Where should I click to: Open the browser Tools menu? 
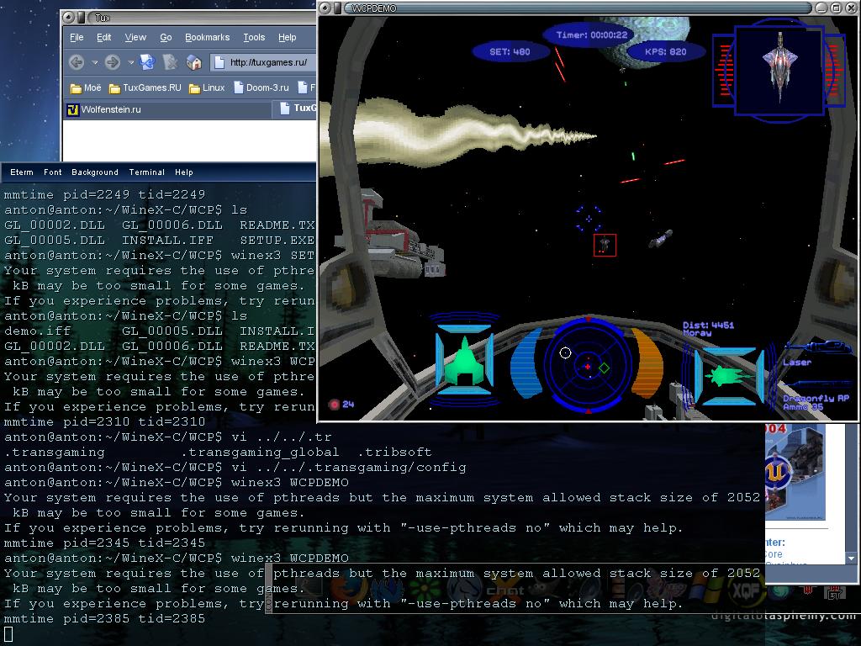254,37
